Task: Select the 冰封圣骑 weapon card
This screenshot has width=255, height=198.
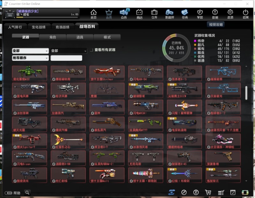Action: (x=29, y=107)
